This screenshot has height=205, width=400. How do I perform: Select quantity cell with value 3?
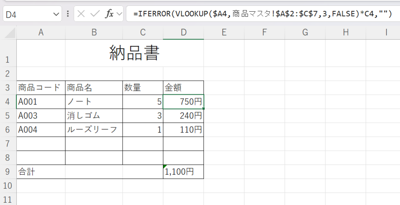[143, 116]
